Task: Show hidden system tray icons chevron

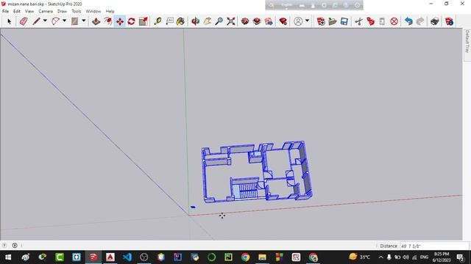Action: pos(381,257)
